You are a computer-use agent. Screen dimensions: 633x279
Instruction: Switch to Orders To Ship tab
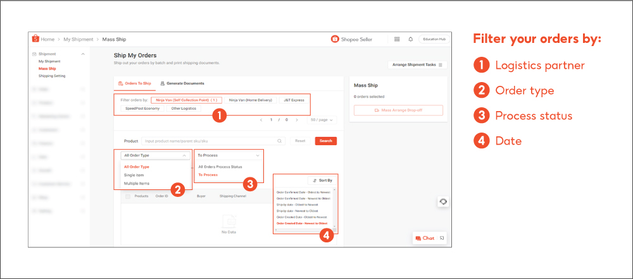tap(134, 83)
